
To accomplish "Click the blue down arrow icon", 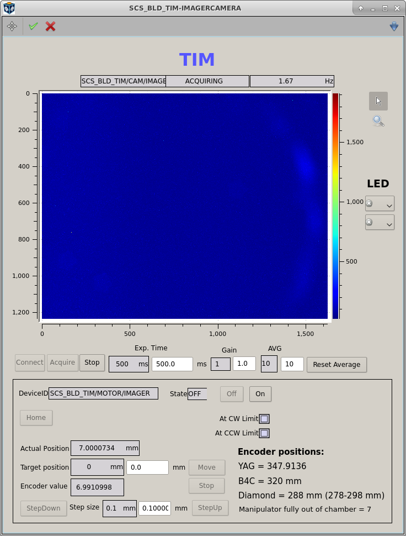I will point(394,27).
